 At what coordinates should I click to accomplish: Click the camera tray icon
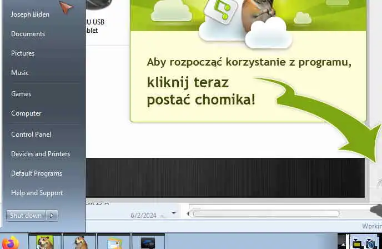pyautogui.click(x=371, y=244)
